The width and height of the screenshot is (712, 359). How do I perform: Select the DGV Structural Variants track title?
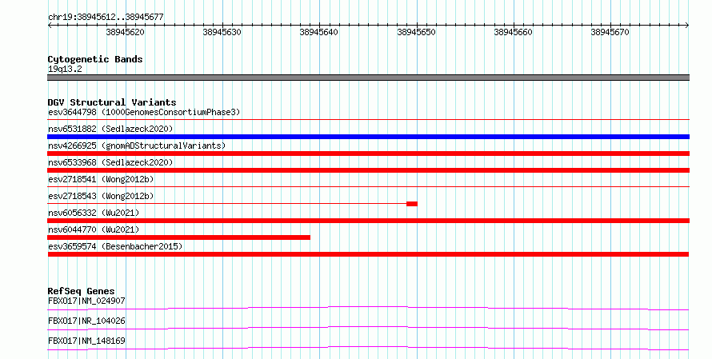pyautogui.click(x=112, y=102)
